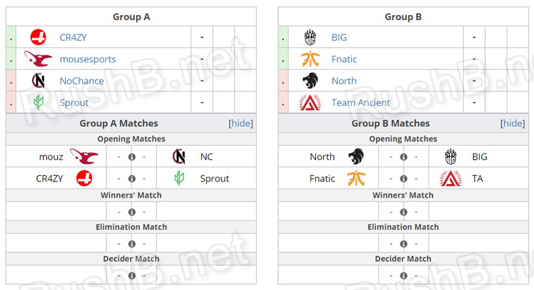Screen dimensions: 534x290
Task: Click the Team Ancient logo in Group B standings
Action: pyautogui.click(x=310, y=102)
